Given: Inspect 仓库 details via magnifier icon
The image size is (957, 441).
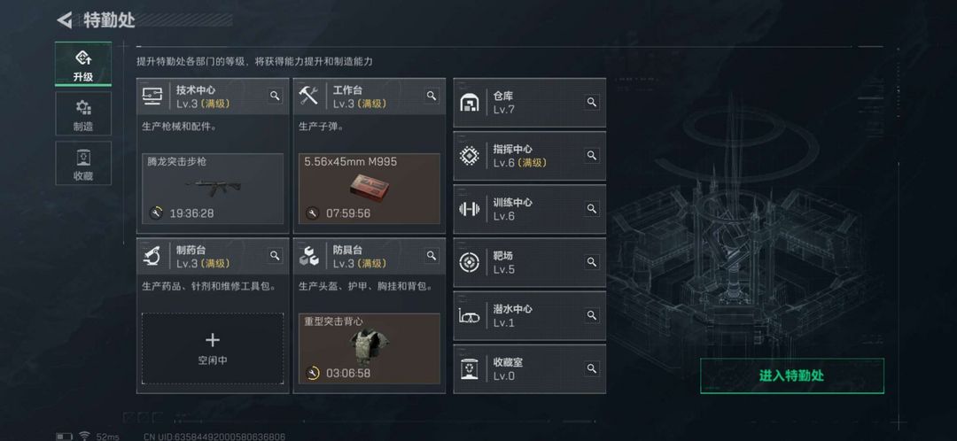Looking at the screenshot, I should (591, 103).
